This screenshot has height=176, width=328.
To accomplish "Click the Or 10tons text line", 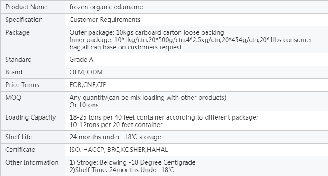I will click(84, 105).
